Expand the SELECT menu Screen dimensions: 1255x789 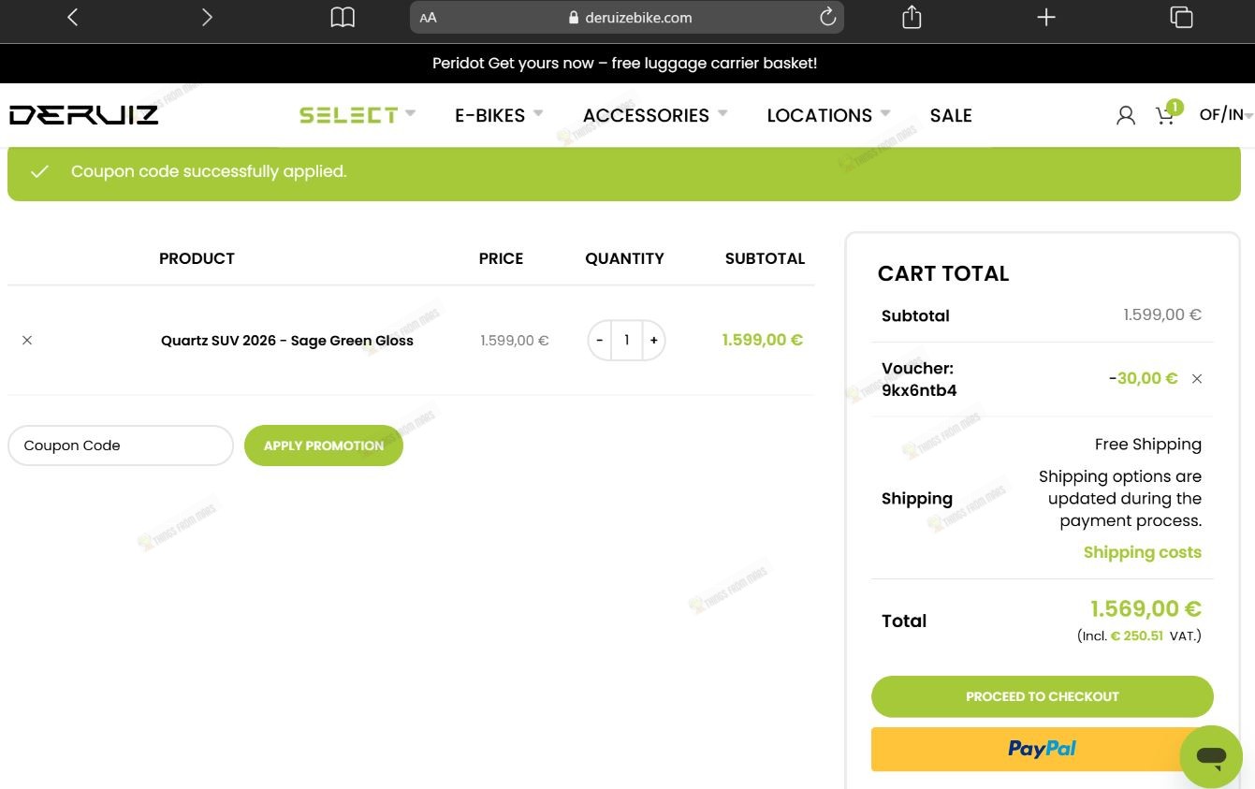pos(357,115)
